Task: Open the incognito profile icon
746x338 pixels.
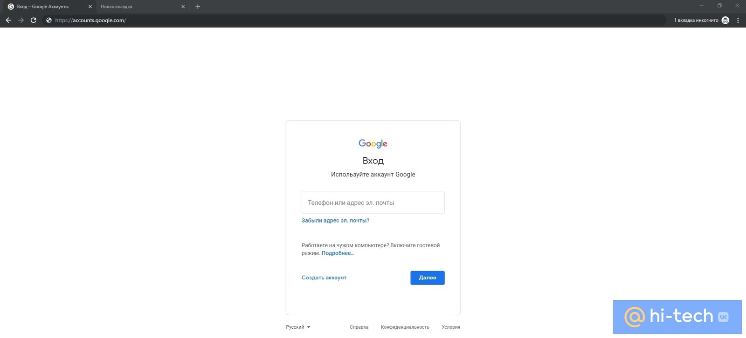Action: (x=725, y=20)
